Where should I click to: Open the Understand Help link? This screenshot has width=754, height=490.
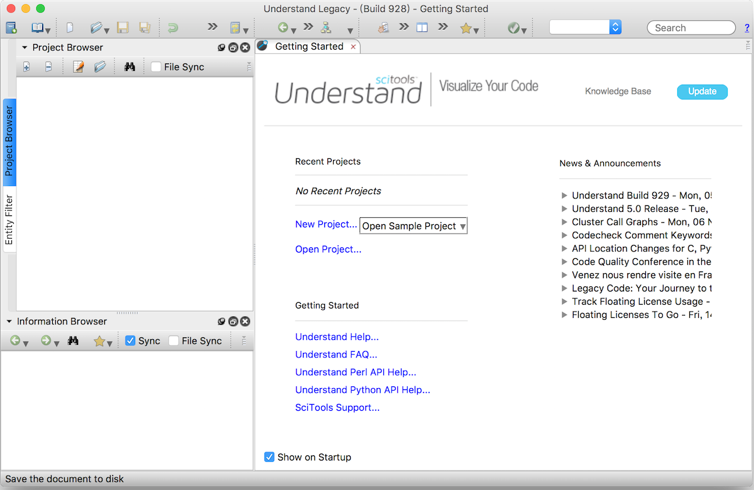click(x=337, y=337)
